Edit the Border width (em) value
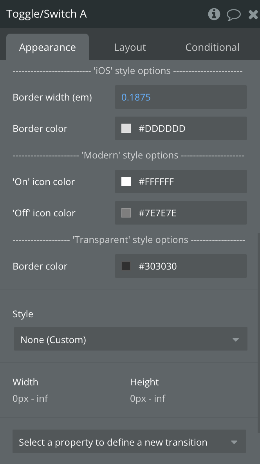The height and width of the screenshot is (464, 260). 181,97
